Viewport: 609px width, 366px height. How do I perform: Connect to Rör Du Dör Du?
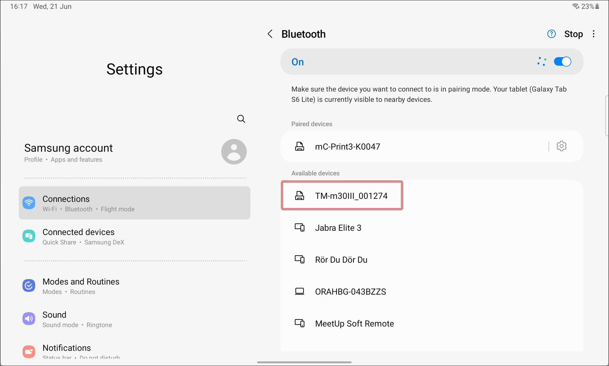point(432,260)
